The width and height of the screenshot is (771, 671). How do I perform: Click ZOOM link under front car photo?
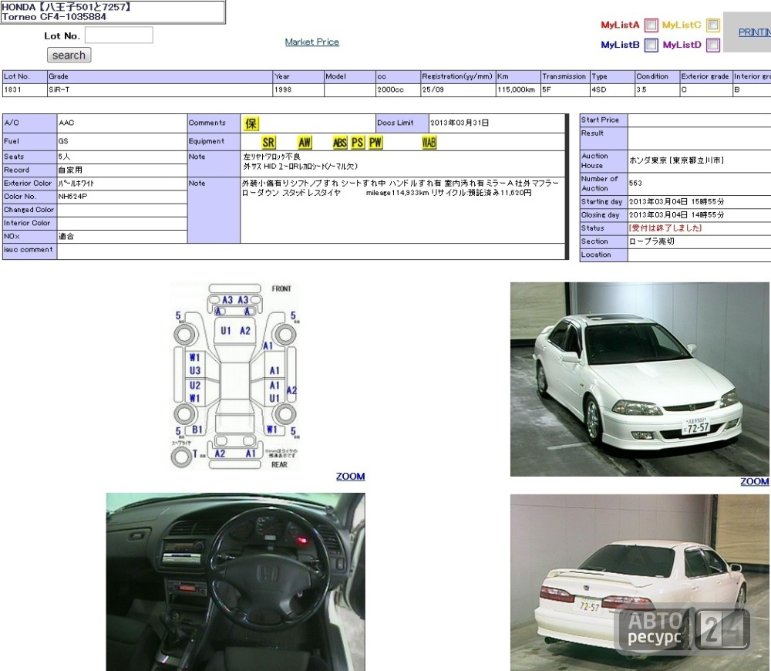754,481
